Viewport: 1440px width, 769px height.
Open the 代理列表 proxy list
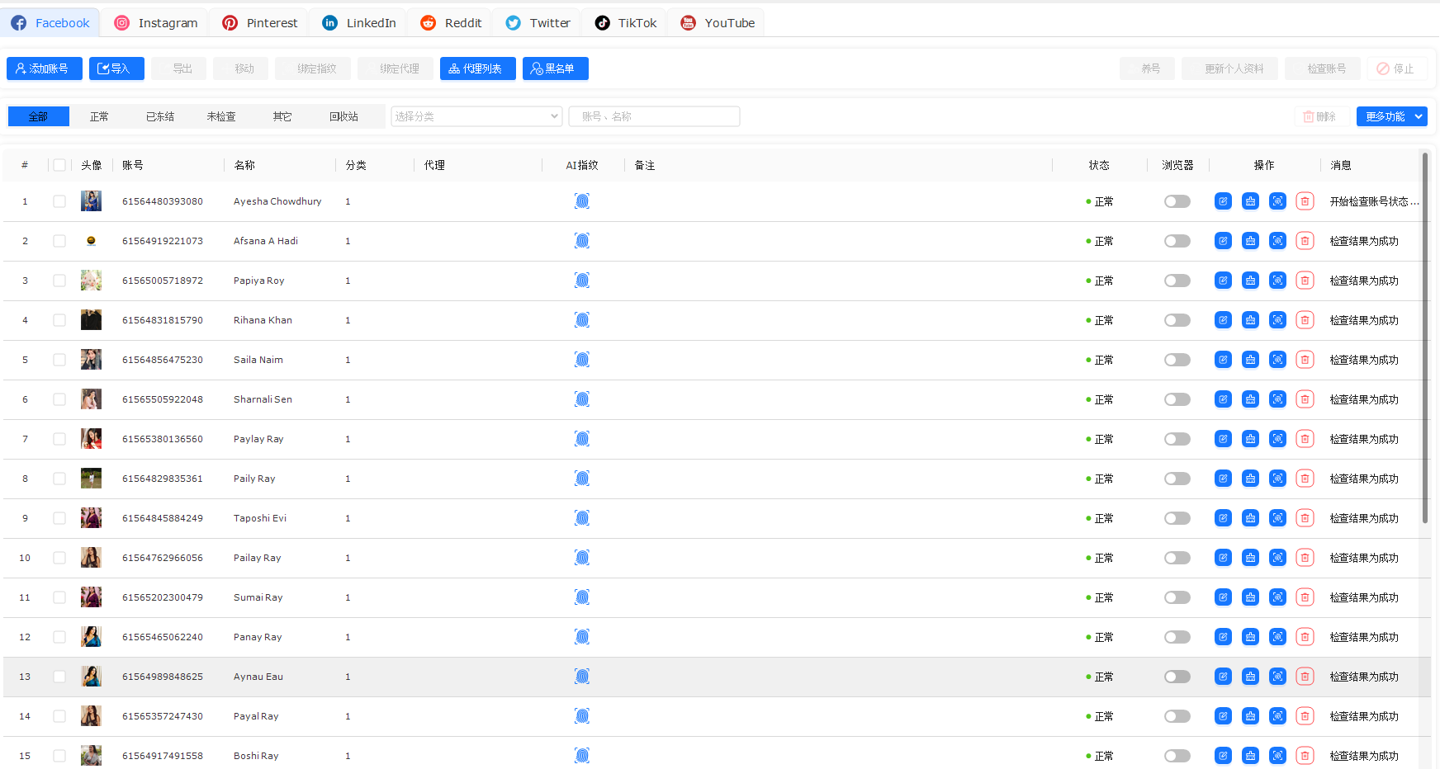point(478,68)
